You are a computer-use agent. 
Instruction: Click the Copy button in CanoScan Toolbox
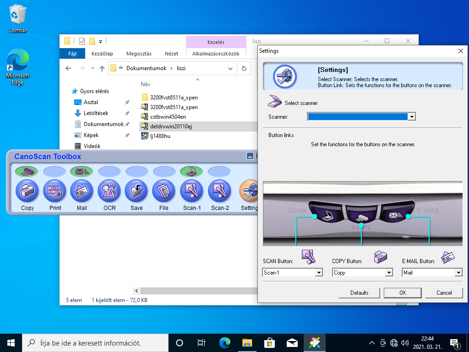coord(27,191)
